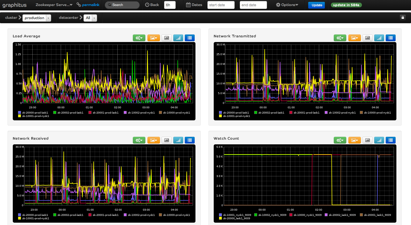
Task: Click zk-10000-prod-nydc1 legend label in Network Transmitted
Action: [x=378, y=113]
